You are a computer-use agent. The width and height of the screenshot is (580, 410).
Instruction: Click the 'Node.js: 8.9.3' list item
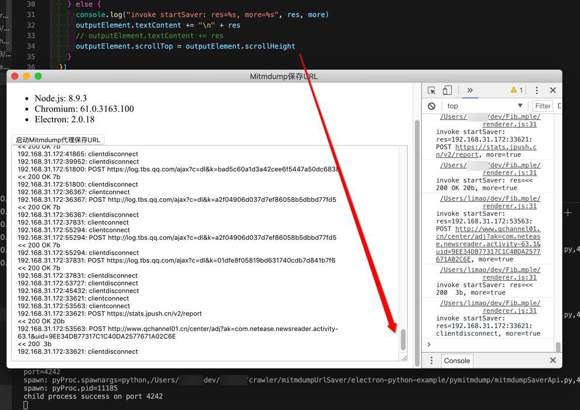tap(61, 98)
